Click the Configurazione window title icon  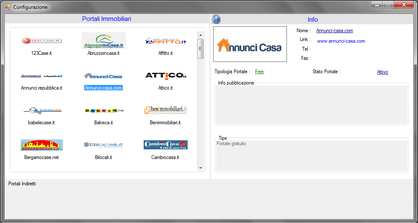pyautogui.click(x=8, y=7)
